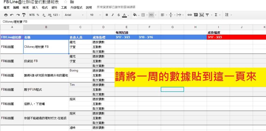Screen dimensions: 266x131
Task: Open the 檔案 menu
Action: tap(6, 7)
